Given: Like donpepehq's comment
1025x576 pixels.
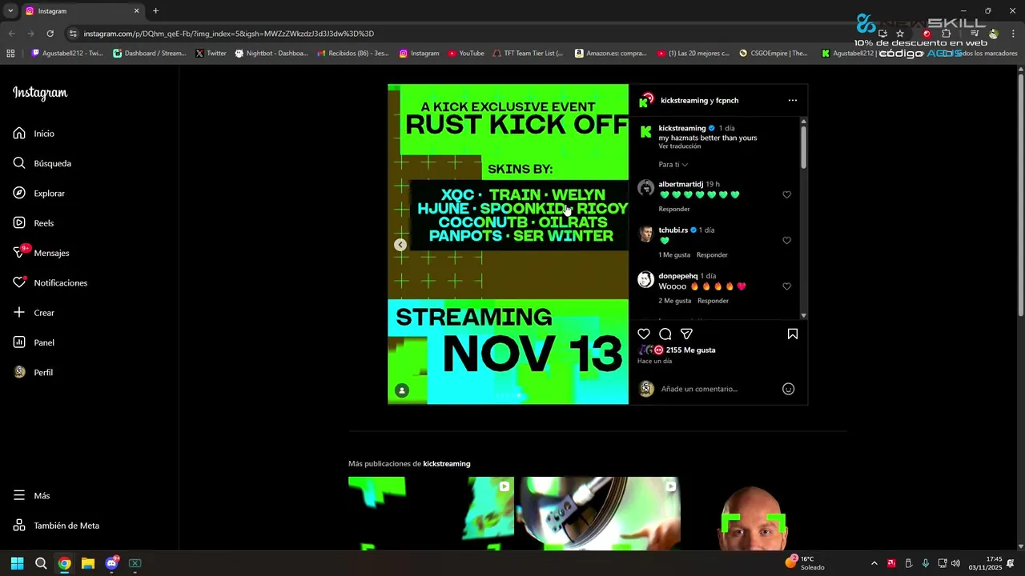Looking at the screenshot, I should (786, 286).
